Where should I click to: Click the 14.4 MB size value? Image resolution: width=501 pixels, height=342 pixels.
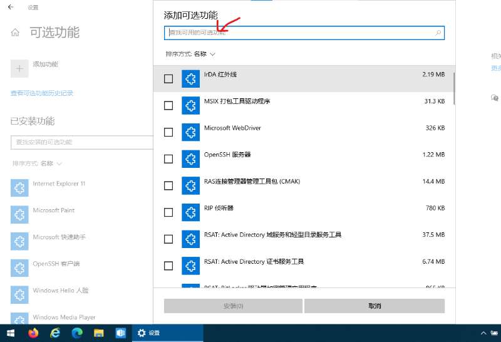pos(433,181)
